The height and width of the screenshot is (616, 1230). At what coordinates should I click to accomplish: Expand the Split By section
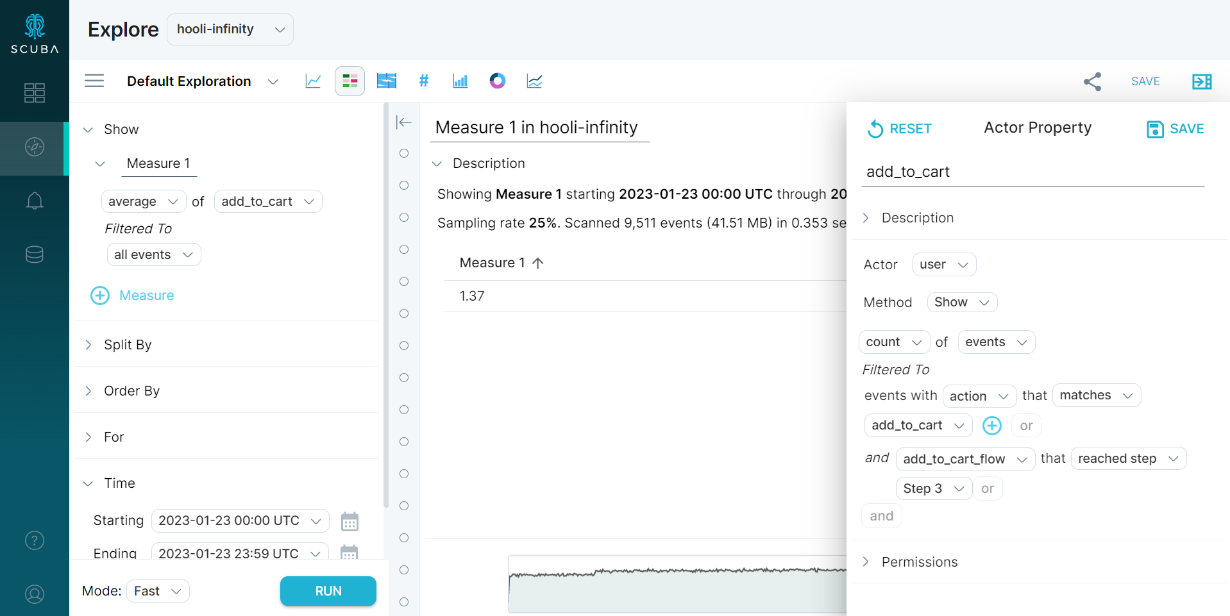coord(88,345)
